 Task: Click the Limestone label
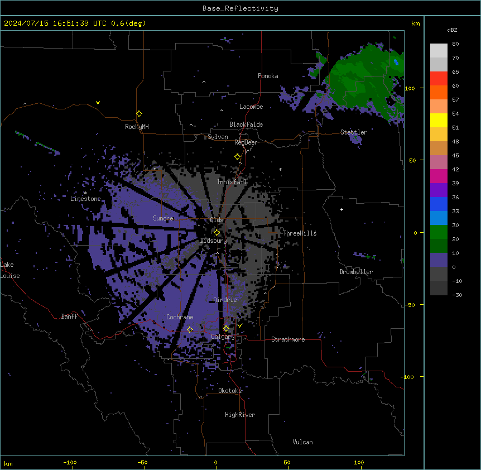[85, 199]
